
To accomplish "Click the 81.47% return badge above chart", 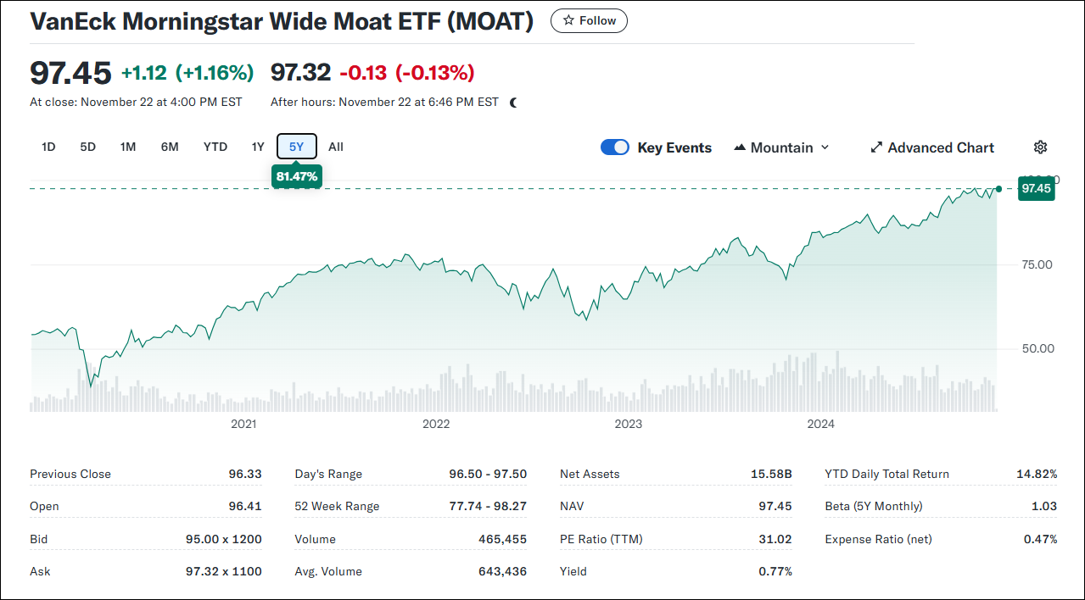I will (x=296, y=176).
